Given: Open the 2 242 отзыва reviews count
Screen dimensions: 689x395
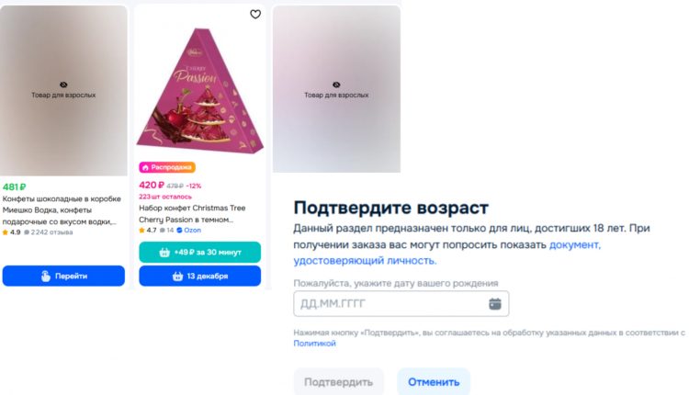Looking at the screenshot, I should (49, 232).
